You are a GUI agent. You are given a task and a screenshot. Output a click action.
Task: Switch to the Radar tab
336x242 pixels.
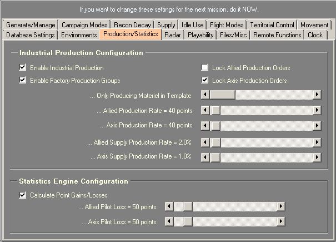tap(173, 34)
